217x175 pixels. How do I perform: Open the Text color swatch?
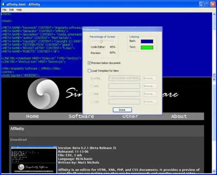147,47
